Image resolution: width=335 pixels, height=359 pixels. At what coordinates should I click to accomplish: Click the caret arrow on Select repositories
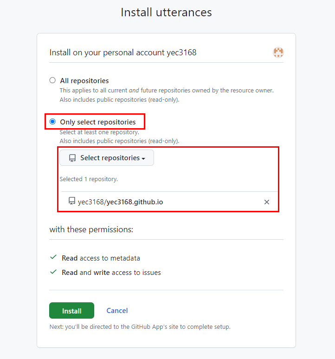[x=143, y=159]
